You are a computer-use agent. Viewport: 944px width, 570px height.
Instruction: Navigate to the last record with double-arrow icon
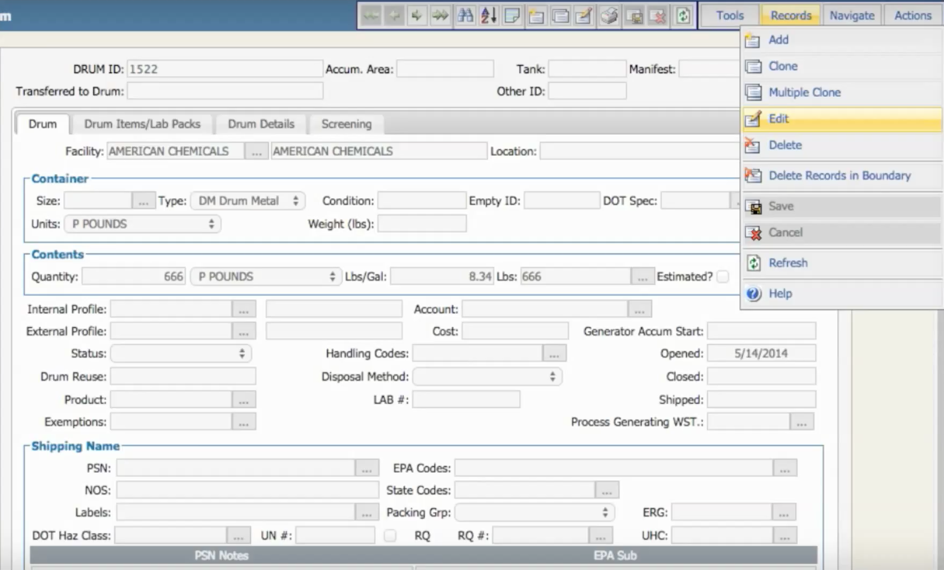(440, 16)
